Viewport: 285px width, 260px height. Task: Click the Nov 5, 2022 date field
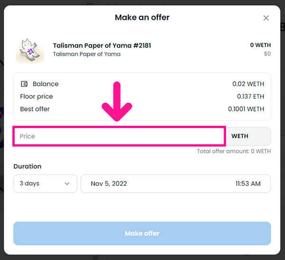tap(109, 184)
